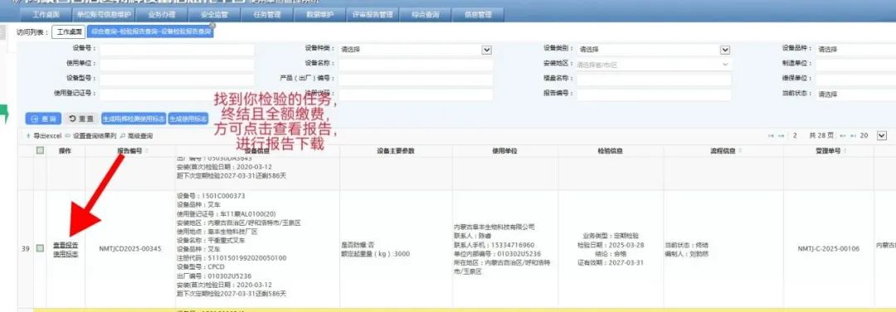Open the 综合查询 menu

pyautogui.click(x=425, y=15)
